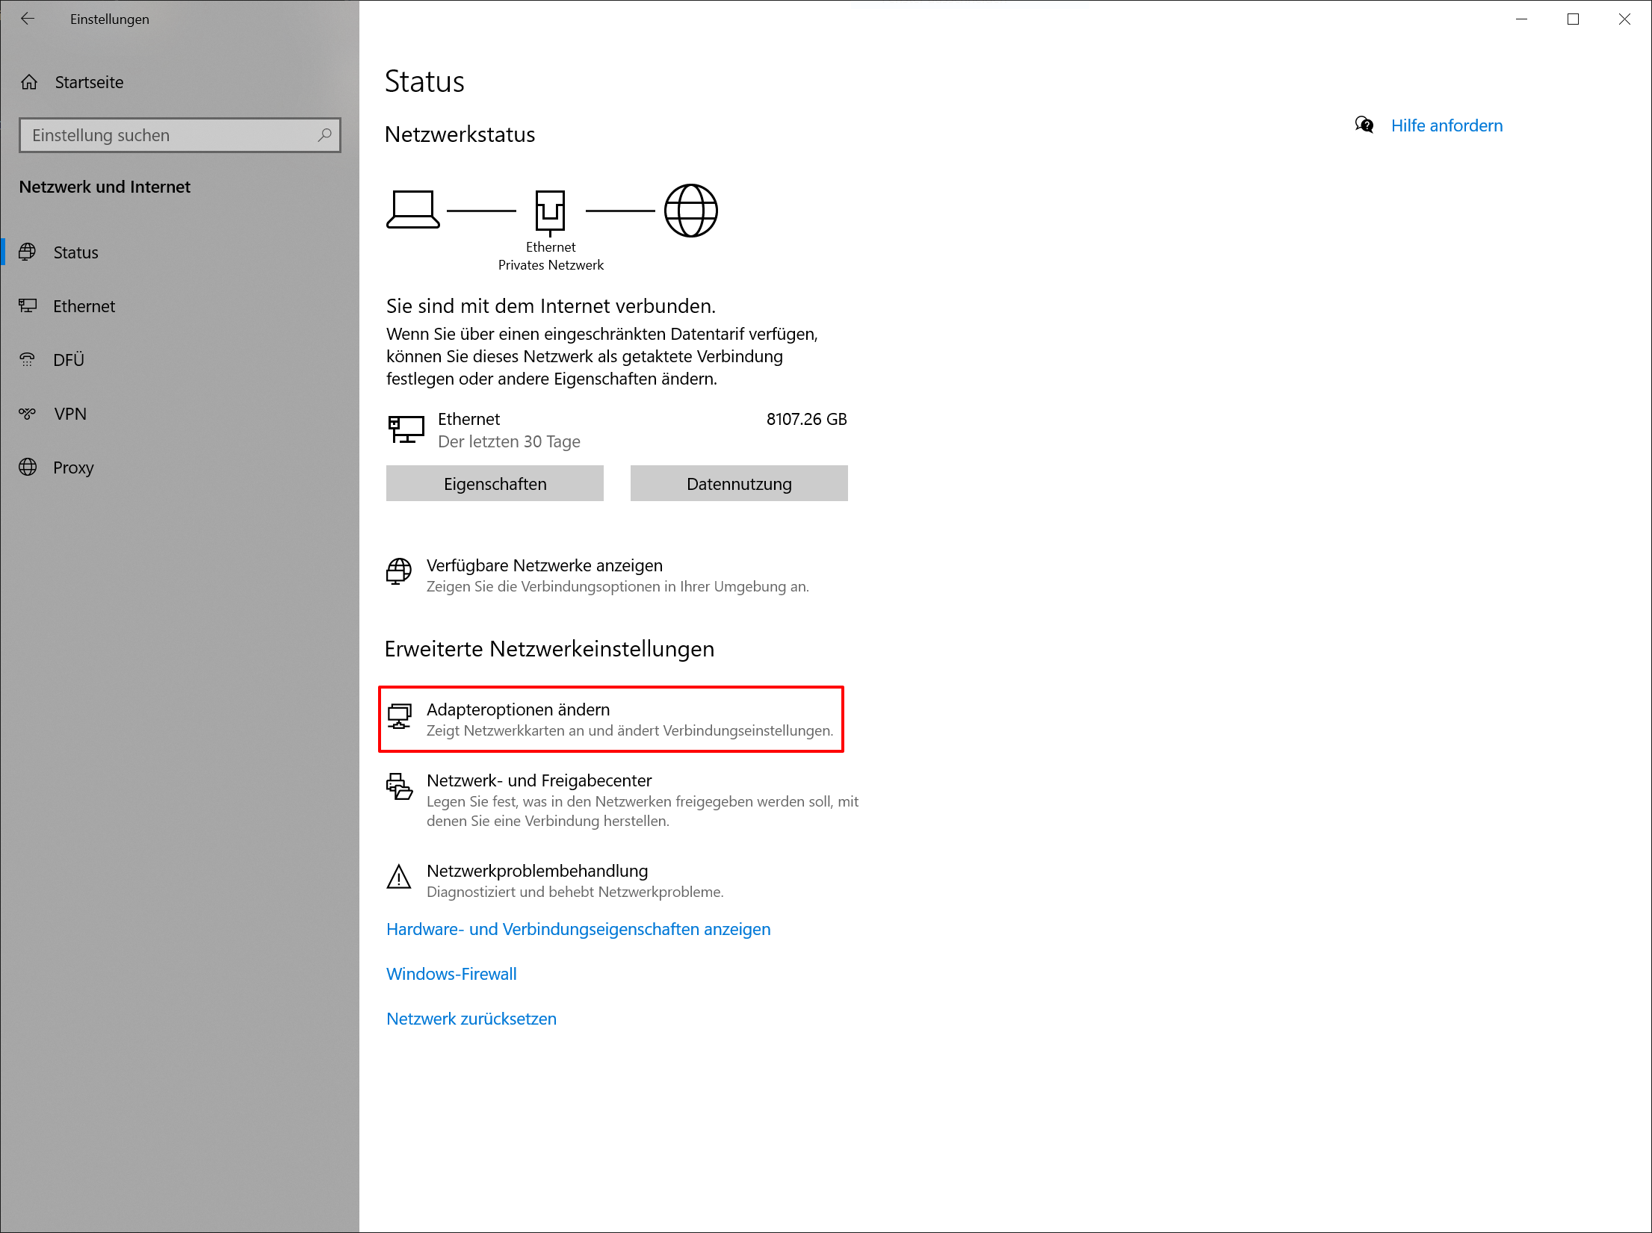This screenshot has height=1233, width=1652.
Task: Open the Proxy settings page
Action: (73, 468)
